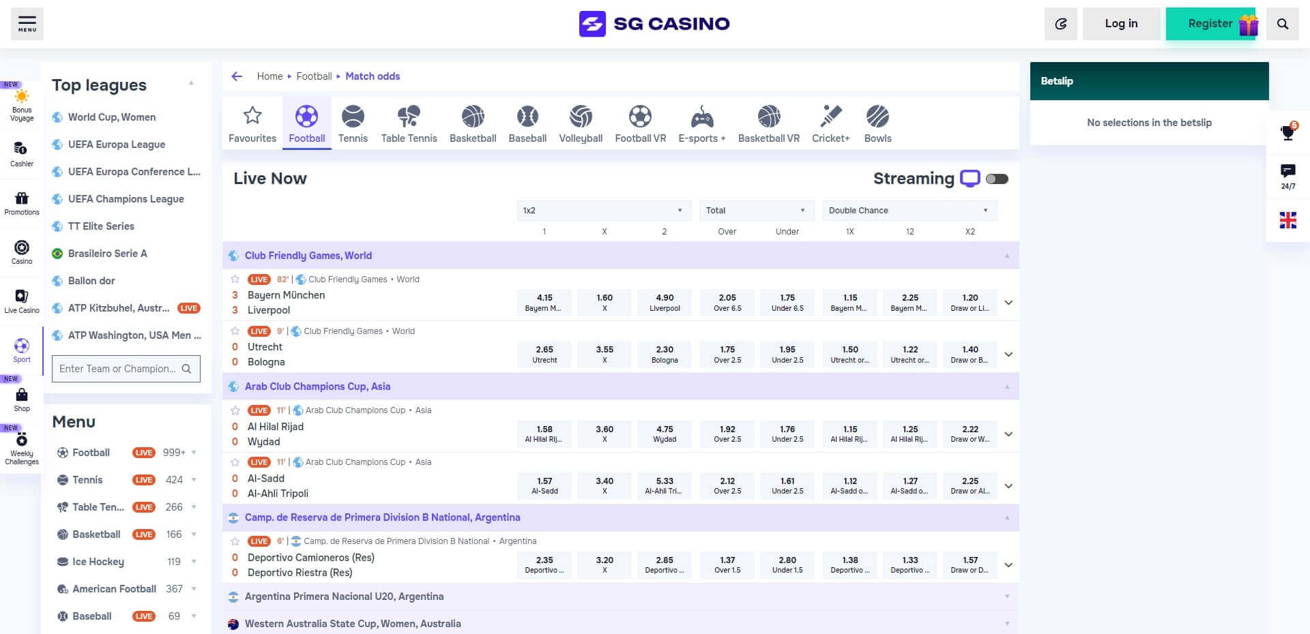Open the Shop from the sidebar
The height and width of the screenshot is (634, 1310).
coord(22,397)
